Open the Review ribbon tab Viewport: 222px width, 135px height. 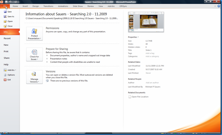click(90, 6)
